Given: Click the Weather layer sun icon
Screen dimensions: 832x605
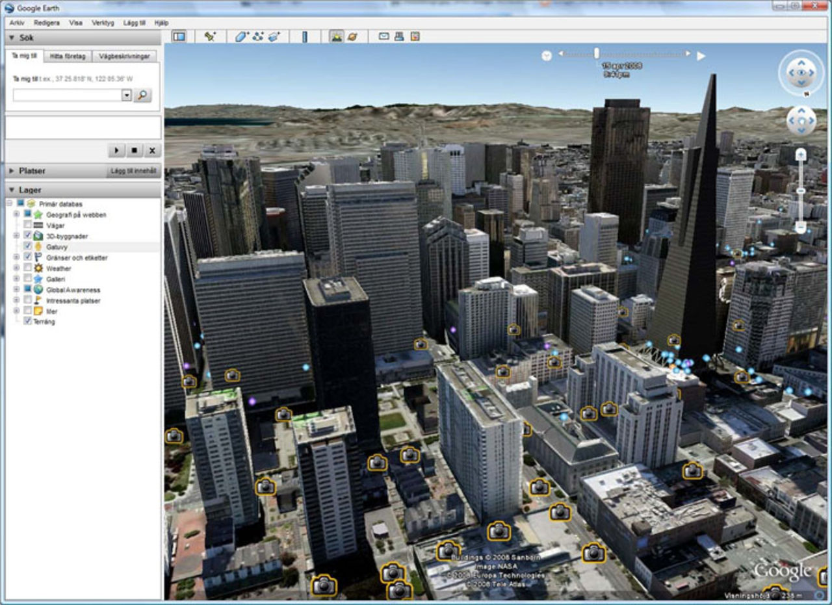Looking at the screenshot, I should 38,268.
